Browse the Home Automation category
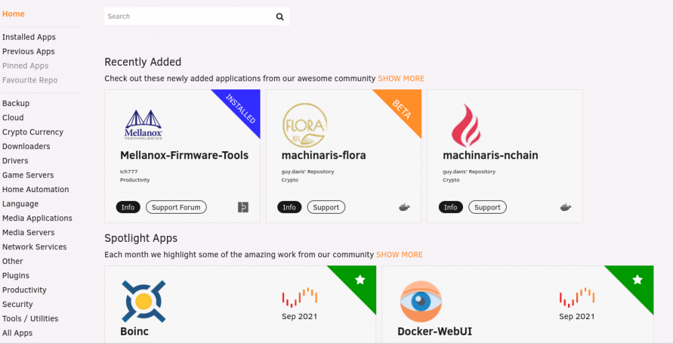673x344 pixels. tap(36, 189)
